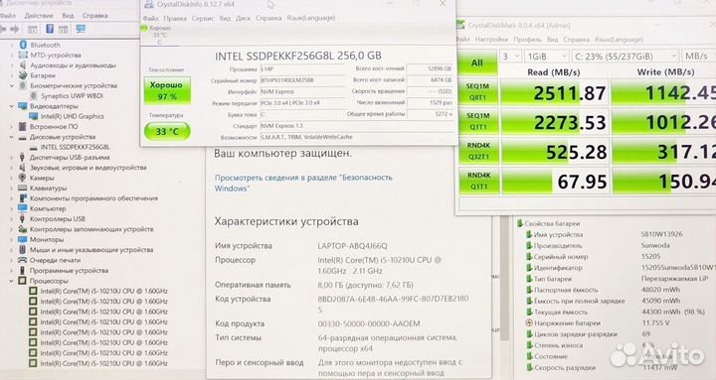Screen dimensions: 716x380
Task: Open Сервис menu in CrystalDiskInfo
Action: pos(203,18)
